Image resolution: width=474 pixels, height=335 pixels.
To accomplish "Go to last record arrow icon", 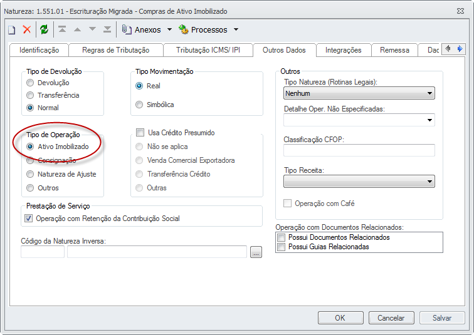I will click(x=107, y=29).
